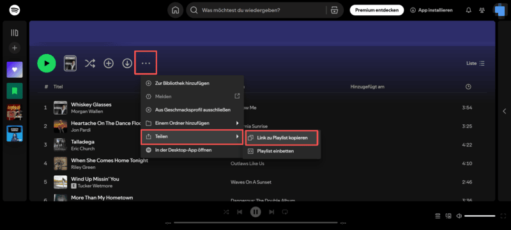The image size is (511, 230).
Task: Pause playback in player bar
Action: [256, 212]
